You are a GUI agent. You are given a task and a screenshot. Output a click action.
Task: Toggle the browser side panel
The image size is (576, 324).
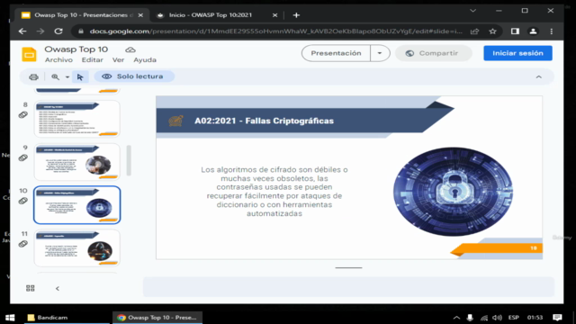tap(515, 31)
